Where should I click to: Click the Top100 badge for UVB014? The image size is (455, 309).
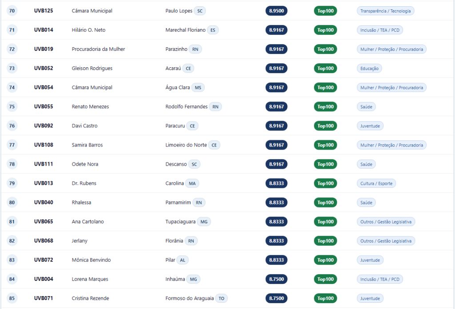tap(325, 30)
